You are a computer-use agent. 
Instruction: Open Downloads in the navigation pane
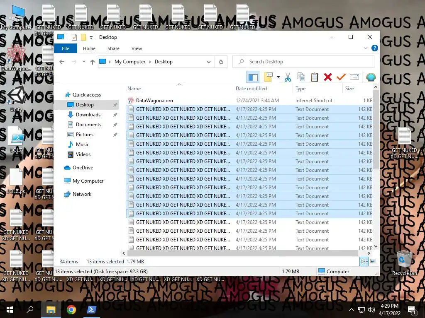tap(88, 115)
